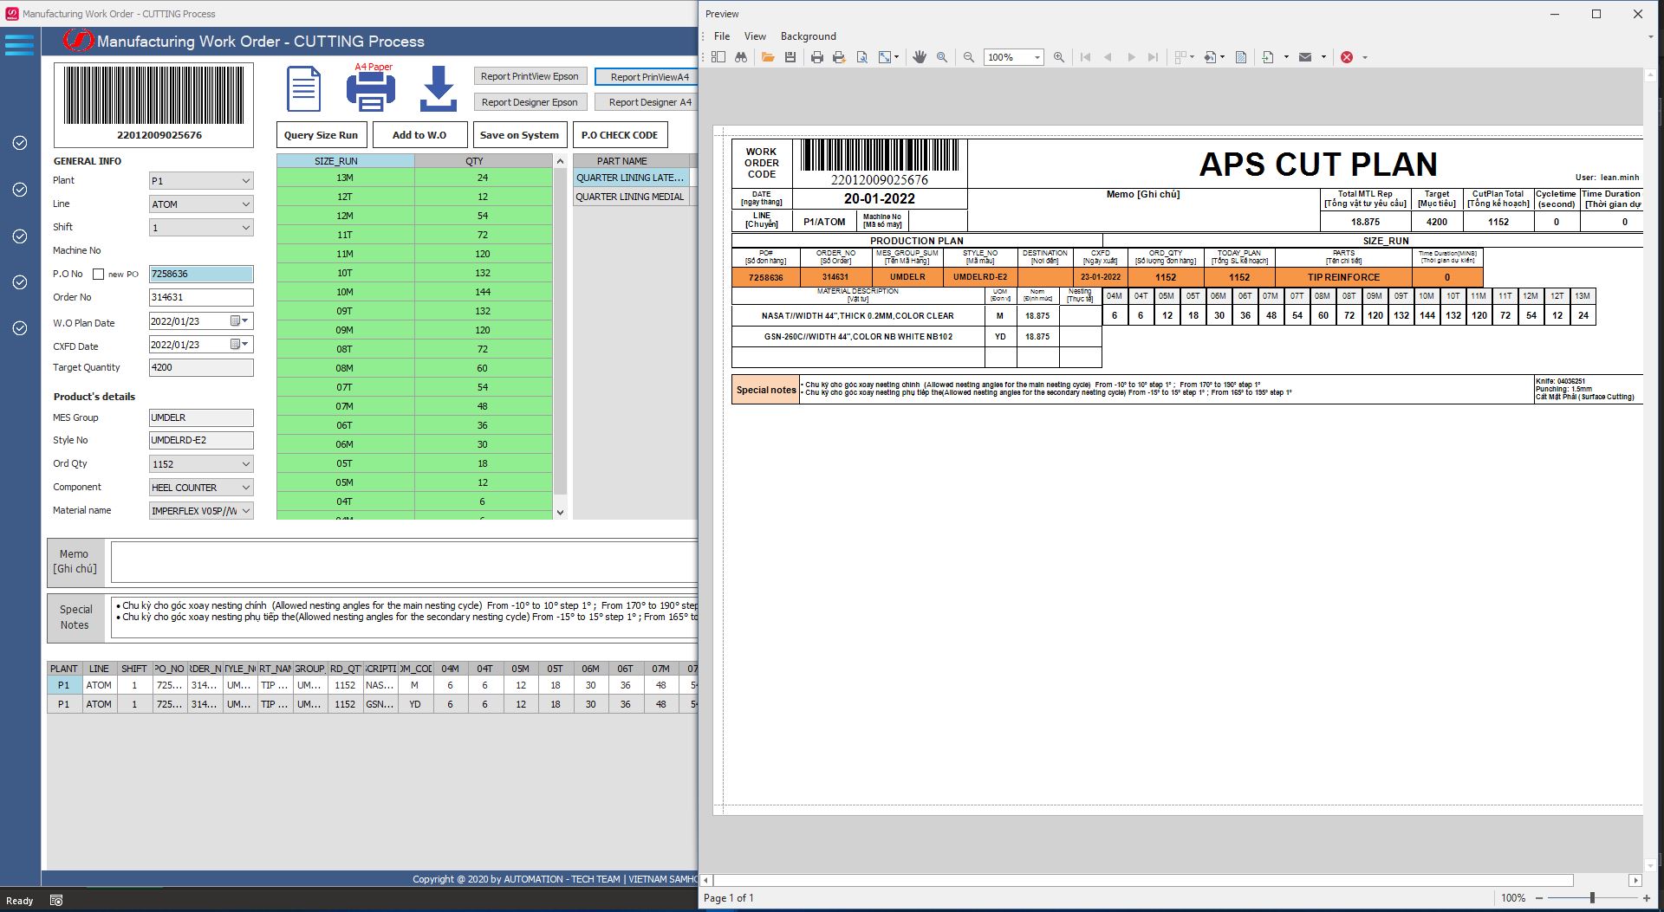This screenshot has width=1664, height=912.
Task: Expand the Component HEEL COUNTER dropdown
Action: click(246, 488)
